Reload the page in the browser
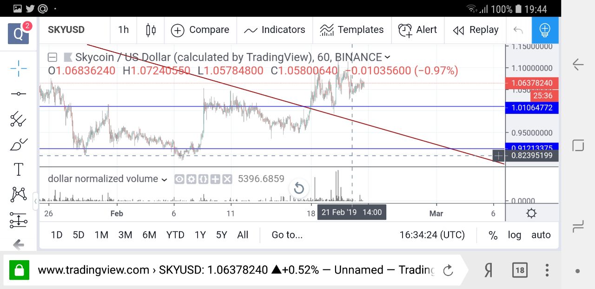 coord(448,270)
